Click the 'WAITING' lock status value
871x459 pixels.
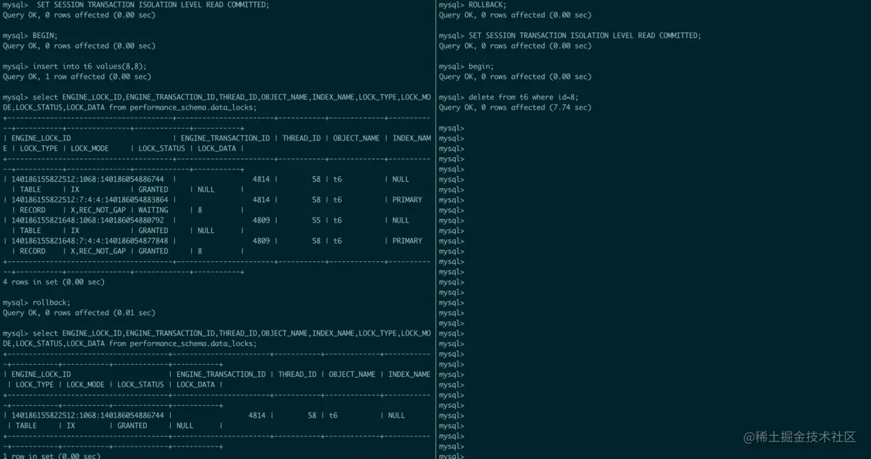[153, 210]
